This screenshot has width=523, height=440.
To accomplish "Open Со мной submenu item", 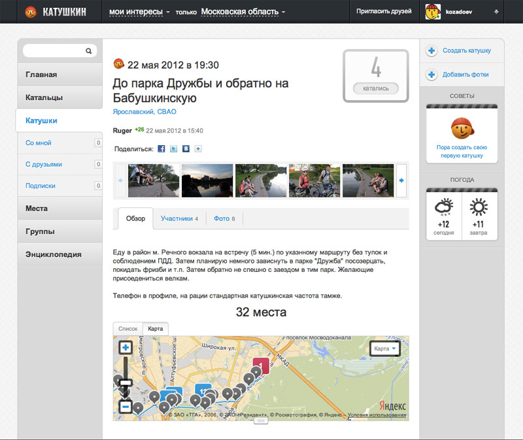I will pyautogui.click(x=60, y=143).
